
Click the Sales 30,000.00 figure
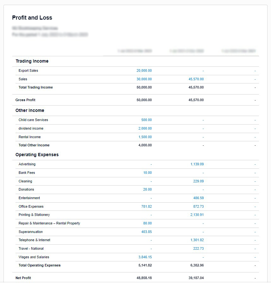point(144,79)
